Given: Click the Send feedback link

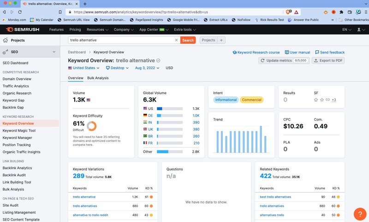Looking at the screenshot, I should (330, 52).
